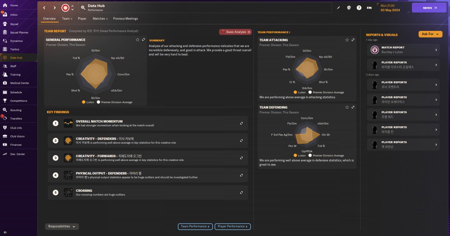
Task: Open the Medical Center icon
Action: 5,83
